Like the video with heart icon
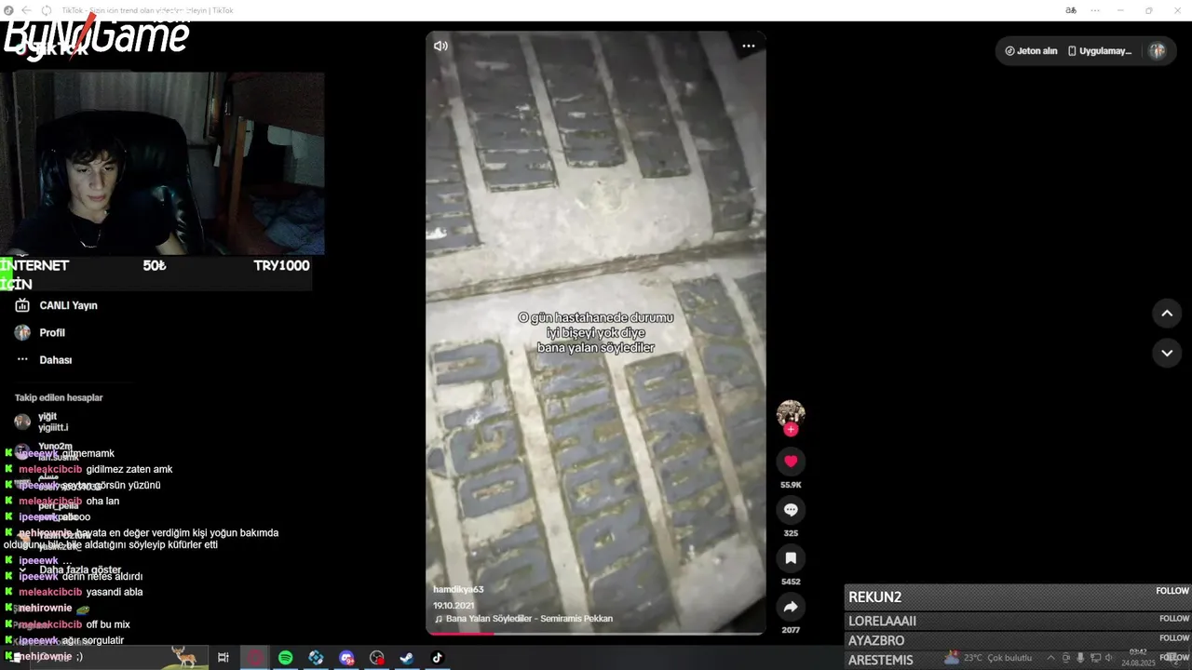 click(791, 462)
